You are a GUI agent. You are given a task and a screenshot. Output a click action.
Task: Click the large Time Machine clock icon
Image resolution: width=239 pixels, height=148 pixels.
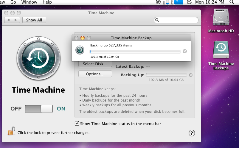point(38,58)
